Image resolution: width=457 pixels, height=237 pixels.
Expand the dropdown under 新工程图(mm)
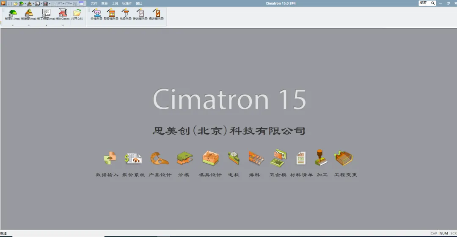(x=46, y=25)
